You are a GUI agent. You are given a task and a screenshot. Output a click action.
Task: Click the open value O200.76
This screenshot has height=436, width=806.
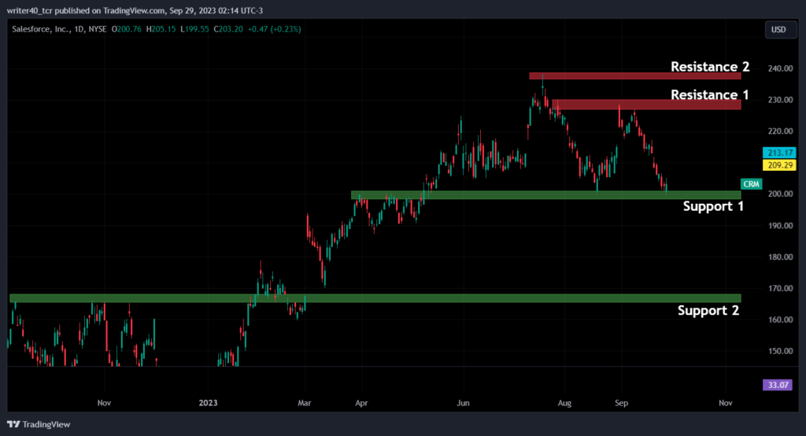(x=127, y=29)
